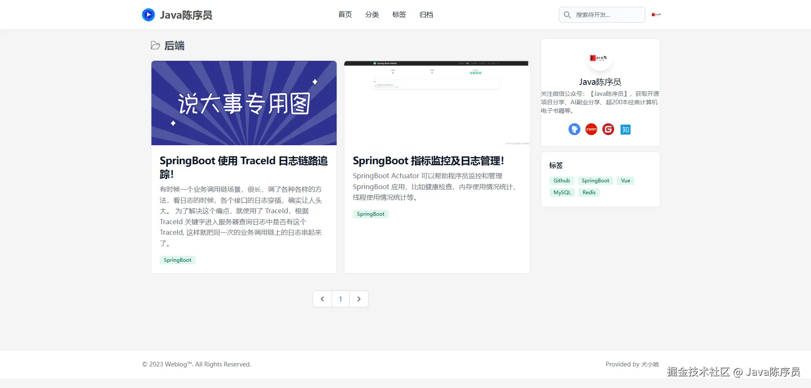Open the SpringBoot TraceId article title
811x388 pixels.
[x=244, y=167]
